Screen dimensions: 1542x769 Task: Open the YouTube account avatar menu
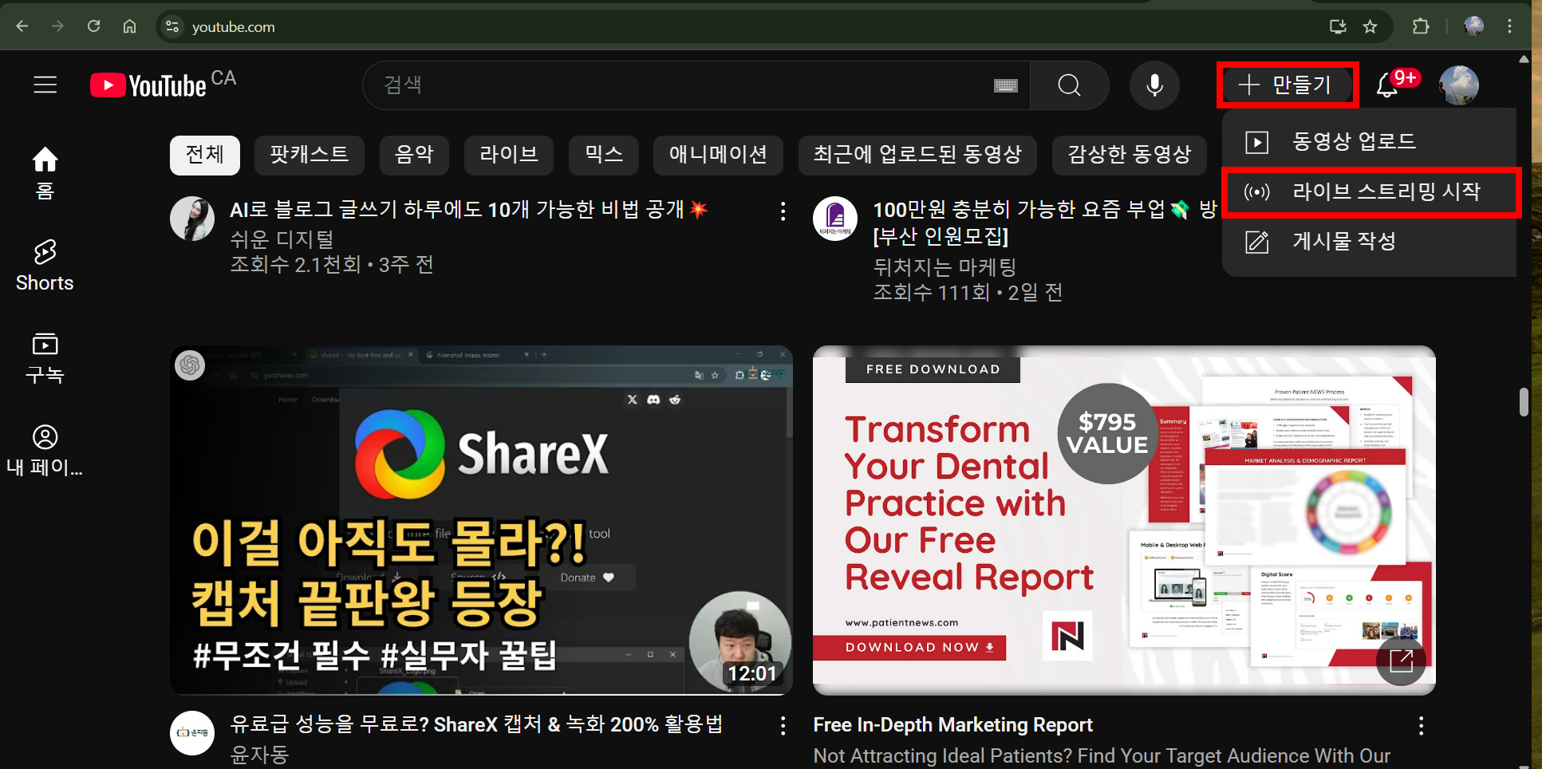1458,85
